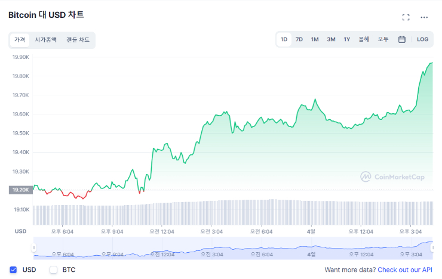
Task: Select the 7D time range
Action: (x=299, y=39)
